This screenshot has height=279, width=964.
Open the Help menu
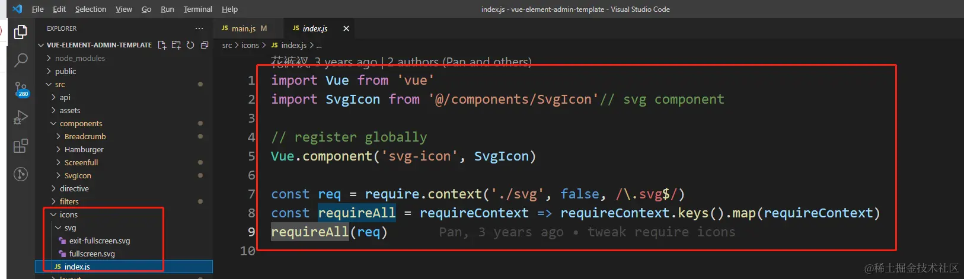229,9
